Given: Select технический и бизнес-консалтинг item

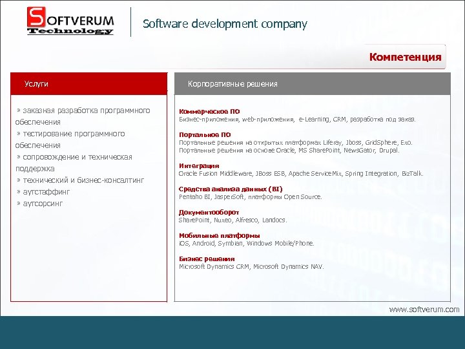Looking at the screenshot, I should tap(80, 180).
